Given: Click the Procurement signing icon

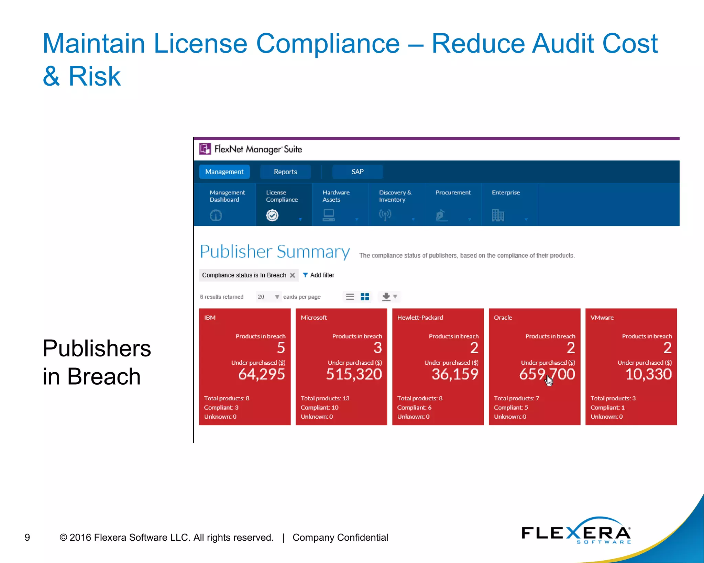Looking at the screenshot, I should coord(441,215).
